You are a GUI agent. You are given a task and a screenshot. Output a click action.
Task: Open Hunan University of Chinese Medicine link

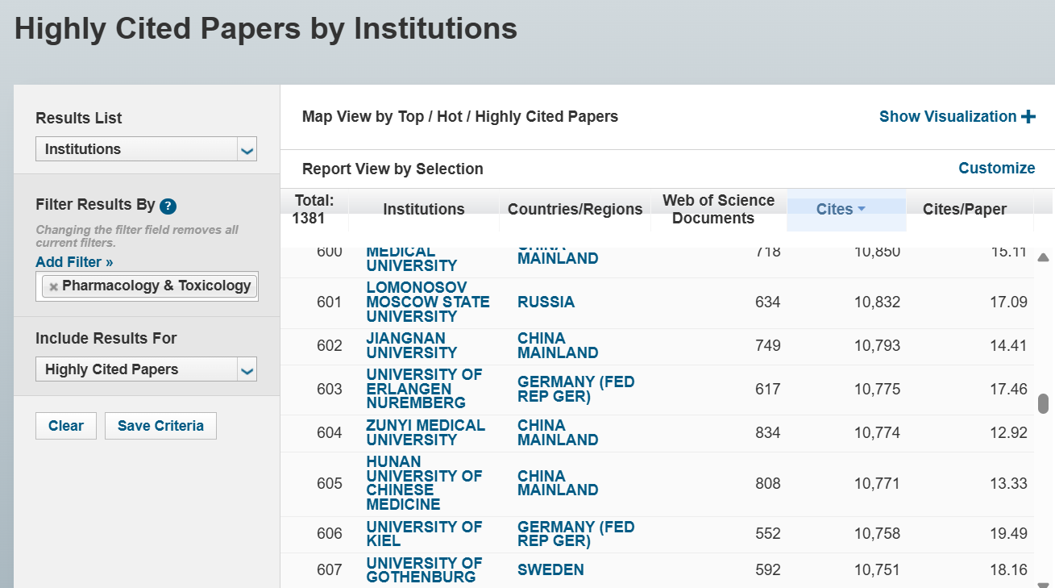(x=424, y=483)
